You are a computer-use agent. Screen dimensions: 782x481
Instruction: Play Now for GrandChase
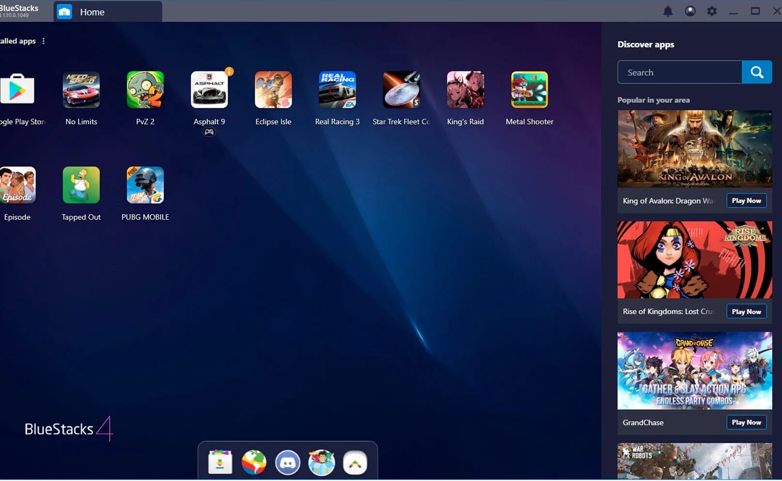pyautogui.click(x=746, y=422)
